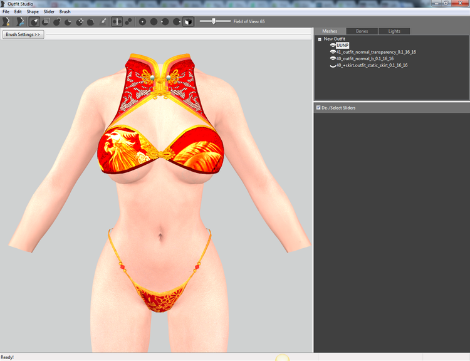Pick the Move brush tool
Screen dimensions: 470x361
tap(80, 21)
